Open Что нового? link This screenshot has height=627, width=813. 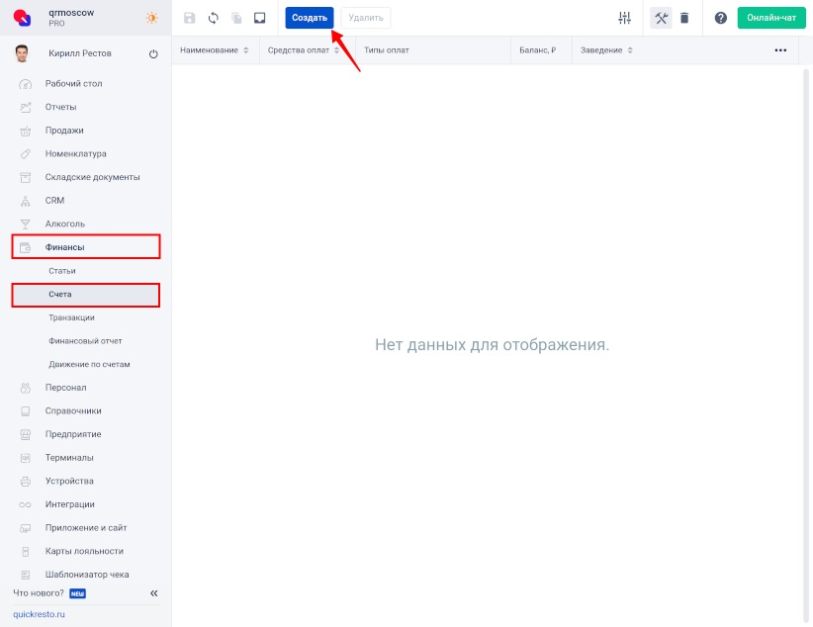39,592
